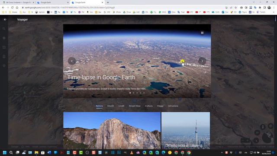Open the extensions puzzle icon

coord(260,8)
